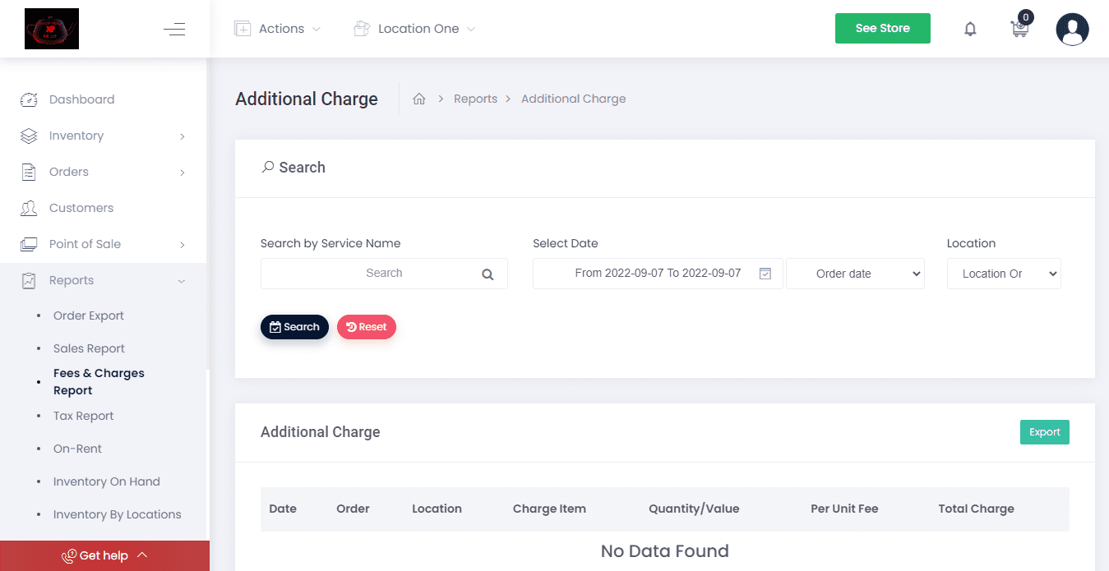1109x571 pixels.
Task: Click the shopping cart icon
Action: (1019, 29)
